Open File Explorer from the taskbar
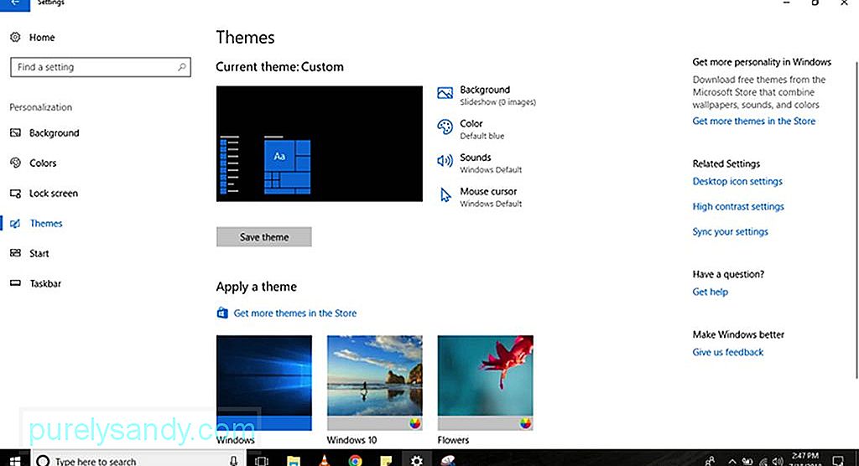This screenshot has height=466, width=859. pyautogui.click(x=294, y=460)
